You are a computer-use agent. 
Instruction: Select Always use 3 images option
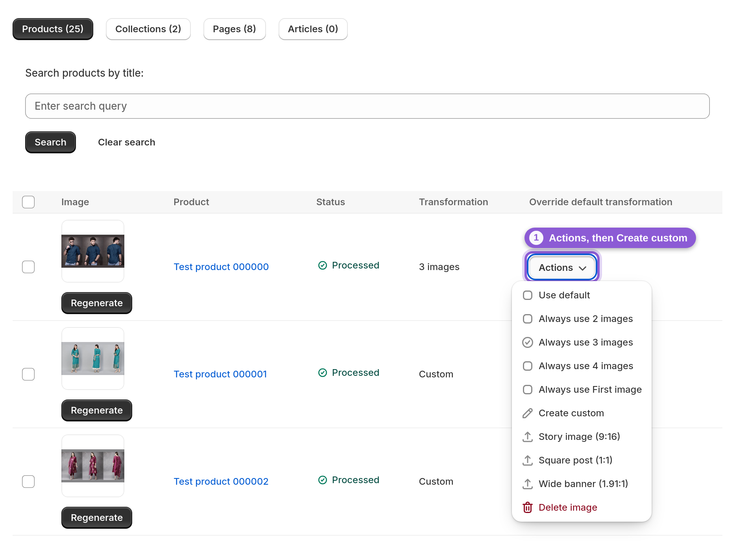(582, 342)
